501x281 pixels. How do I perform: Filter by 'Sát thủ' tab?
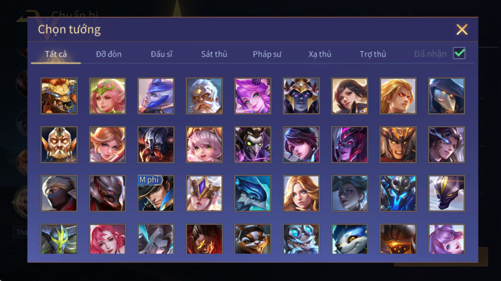214,54
